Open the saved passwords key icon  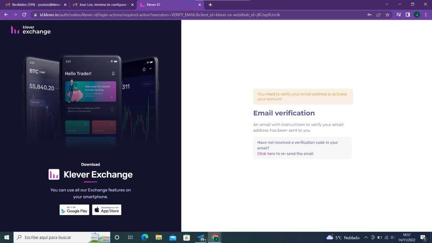point(370,15)
